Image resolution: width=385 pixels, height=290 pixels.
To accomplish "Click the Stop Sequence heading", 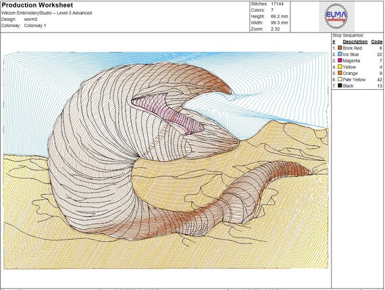I will [348, 35].
